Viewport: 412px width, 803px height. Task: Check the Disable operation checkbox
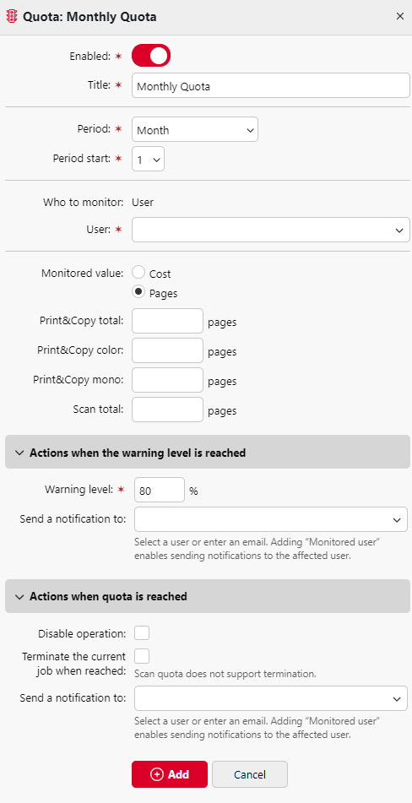pos(142,633)
